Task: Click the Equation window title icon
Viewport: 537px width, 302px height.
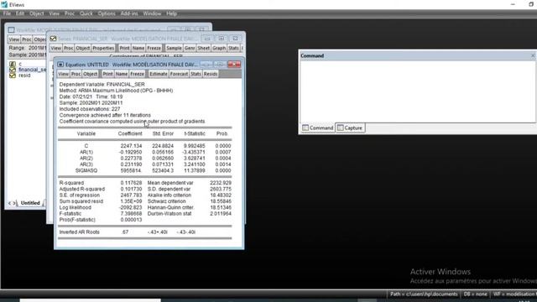Action: pyautogui.click(x=60, y=65)
